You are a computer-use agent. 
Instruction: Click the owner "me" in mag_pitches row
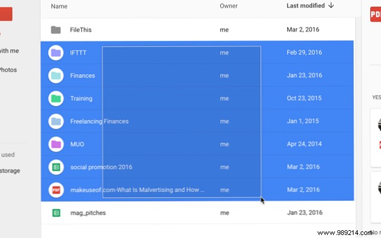pos(224,213)
